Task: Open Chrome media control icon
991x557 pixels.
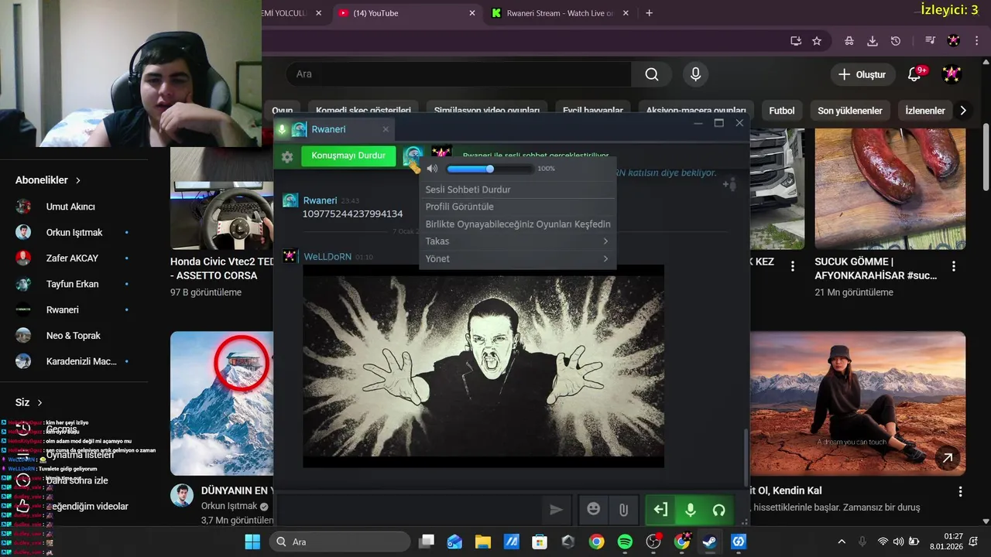Action: point(931,41)
